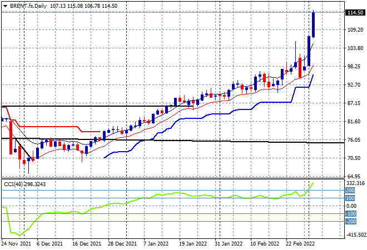Click the CCI 0.00 level label
This screenshot has height=250, width=367.
[x=351, y=206]
